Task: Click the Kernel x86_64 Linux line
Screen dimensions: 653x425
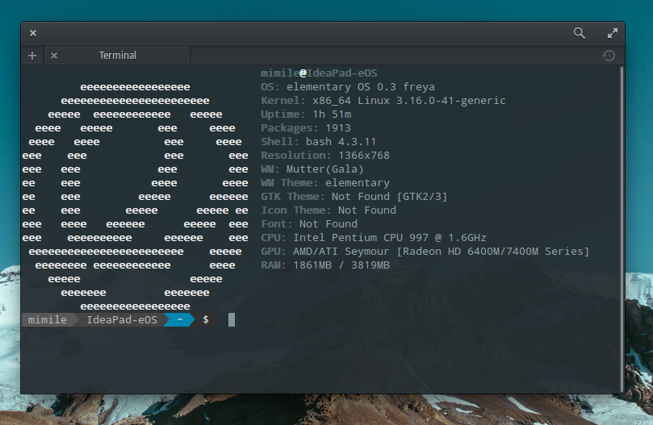Action: [x=383, y=101]
